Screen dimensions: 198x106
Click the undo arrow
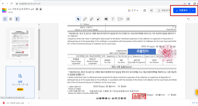tap(188, 19)
